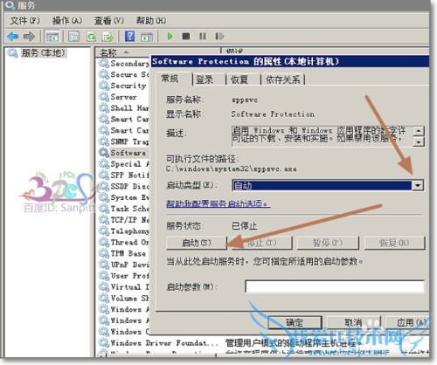The width and height of the screenshot is (437, 365).
Task: Select the User Prof service row
Action: pyautogui.click(x=124, y=276)
